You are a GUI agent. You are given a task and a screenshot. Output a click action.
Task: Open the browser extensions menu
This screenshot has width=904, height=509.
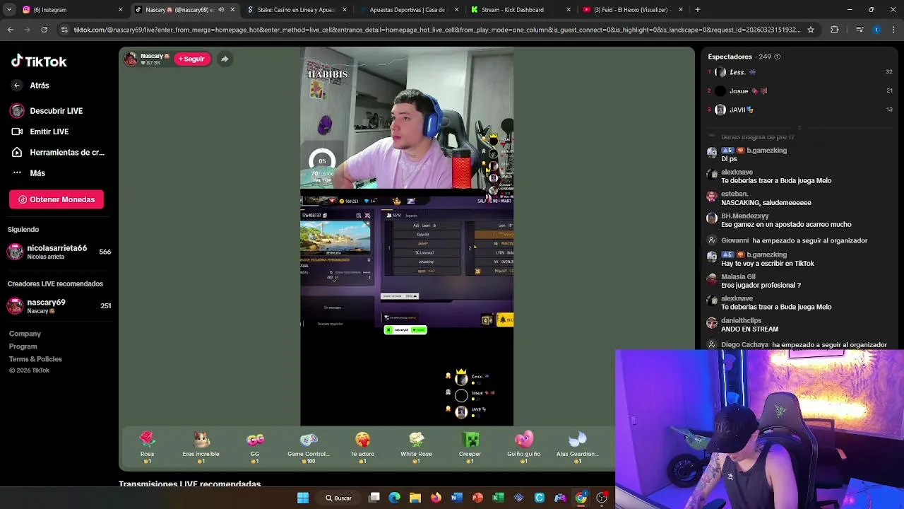(835, 30)
